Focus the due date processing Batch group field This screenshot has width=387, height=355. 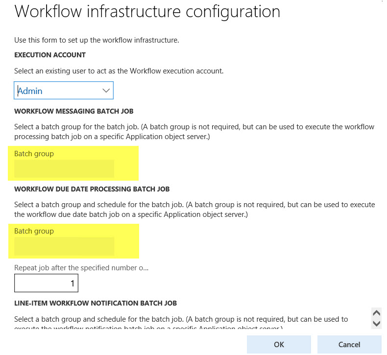point(64,246)
